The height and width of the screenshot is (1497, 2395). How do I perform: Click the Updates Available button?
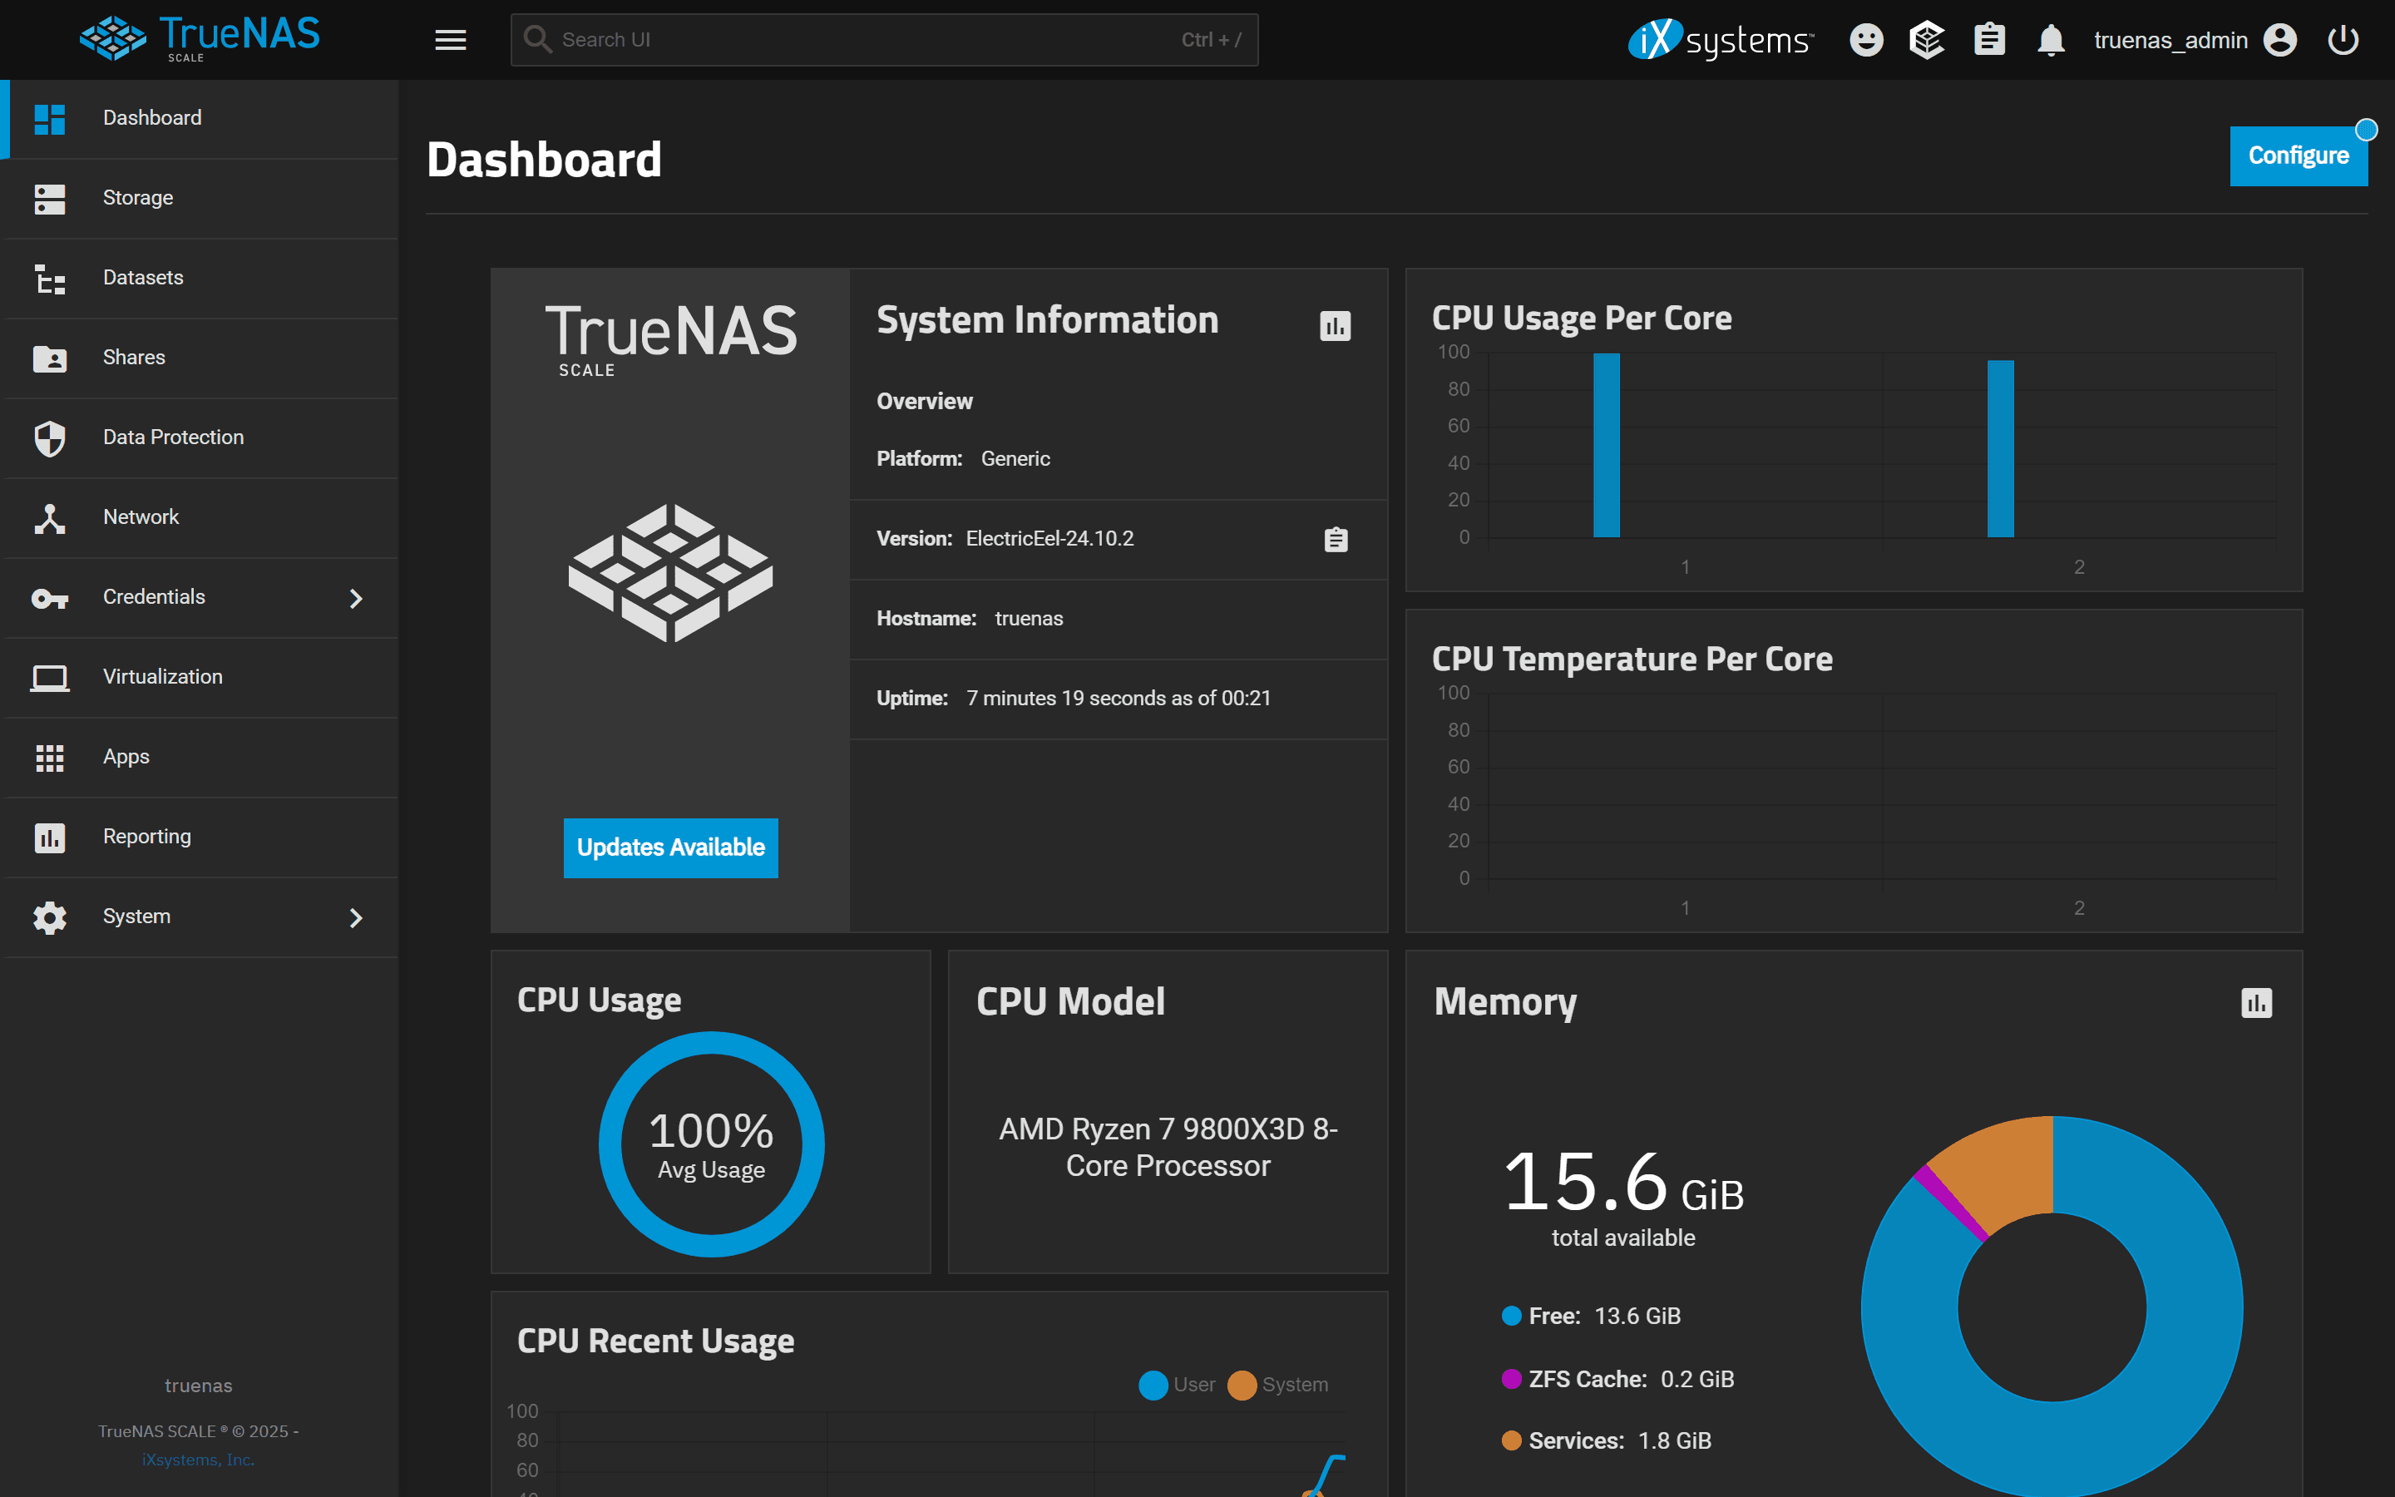(x=671, y=847)
